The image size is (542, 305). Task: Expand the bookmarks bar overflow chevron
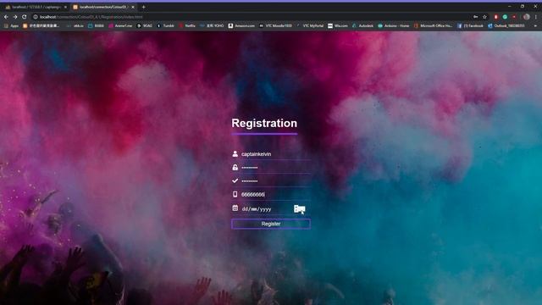point(535,25)
